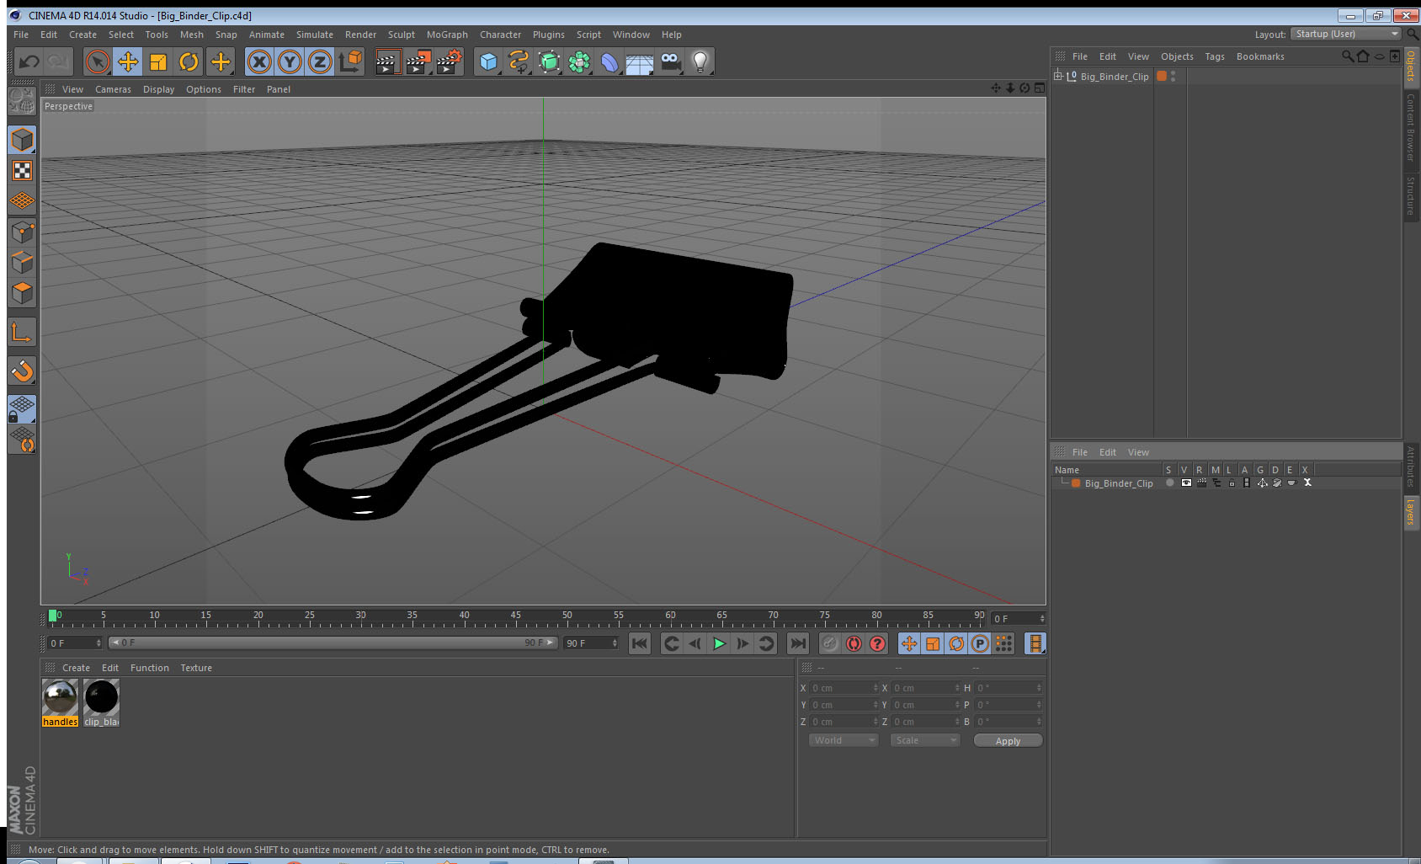Click home icon in Object Manager
Image resolution: width=1421 pixels, height=864 pixels.
[1364, 56]
